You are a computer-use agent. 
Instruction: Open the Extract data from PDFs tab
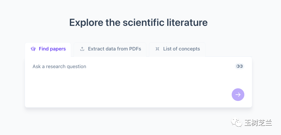pos(110,50)
